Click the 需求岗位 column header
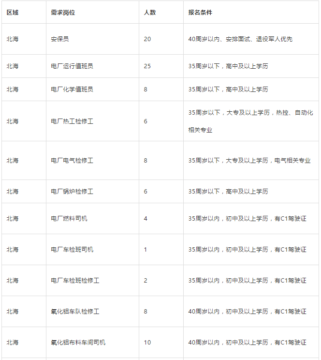The height and width of the screenshot is (360, 321). coord(63,13)
